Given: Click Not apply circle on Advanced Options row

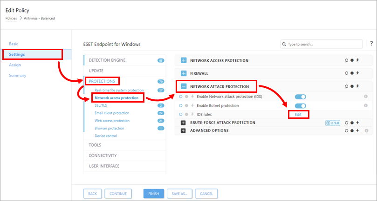Looking at the screenshot, I should (346, 131).
